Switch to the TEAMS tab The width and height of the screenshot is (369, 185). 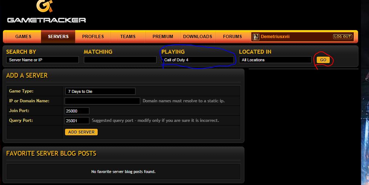pos(128,36)
